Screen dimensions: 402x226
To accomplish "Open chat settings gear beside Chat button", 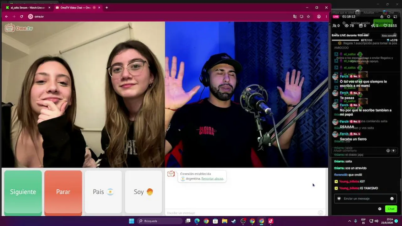I will 380,209.
